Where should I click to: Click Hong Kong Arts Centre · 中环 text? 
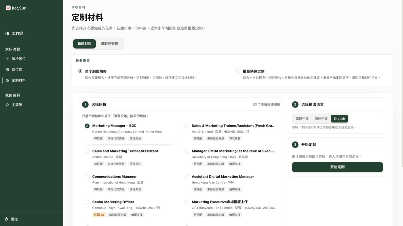pyautogui.click(x=213, y=183)
